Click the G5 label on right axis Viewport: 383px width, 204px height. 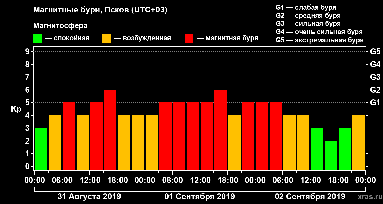tap(375, 52)
